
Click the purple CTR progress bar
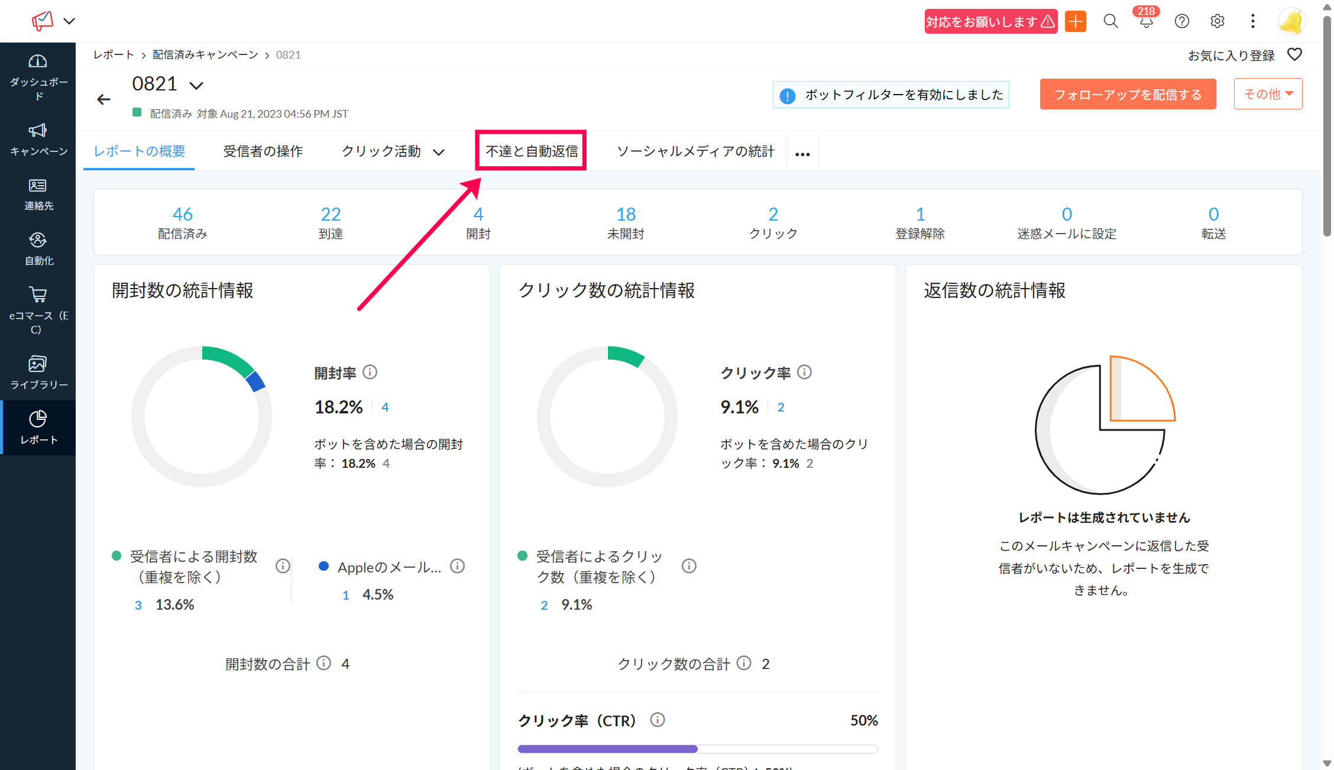pos(607,749)
